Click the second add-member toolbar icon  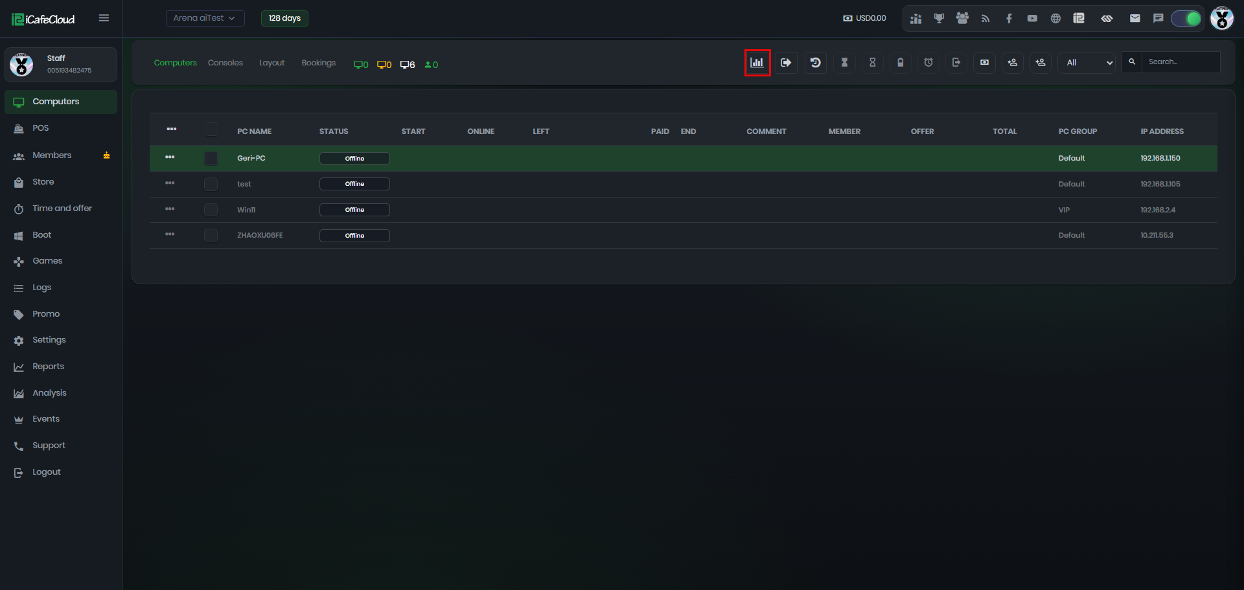click(1041, 63)
